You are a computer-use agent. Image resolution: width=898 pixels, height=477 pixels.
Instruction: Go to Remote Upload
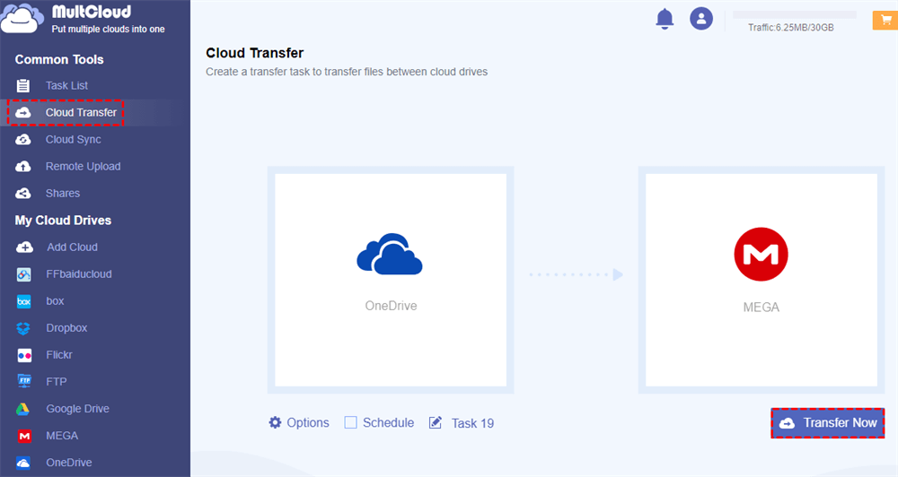[x=83, y=167]
